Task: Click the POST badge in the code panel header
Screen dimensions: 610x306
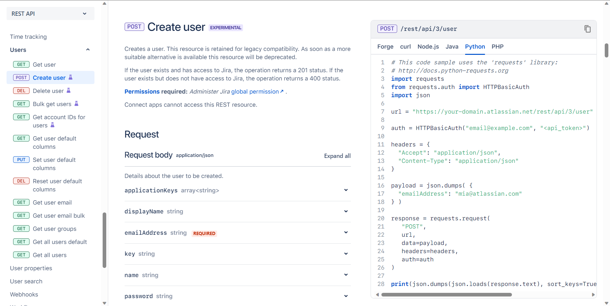Action: coord(387,29)
